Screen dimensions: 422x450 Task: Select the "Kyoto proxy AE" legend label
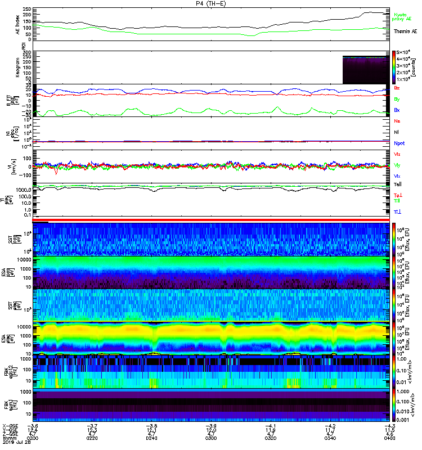[x=401, y=17]
